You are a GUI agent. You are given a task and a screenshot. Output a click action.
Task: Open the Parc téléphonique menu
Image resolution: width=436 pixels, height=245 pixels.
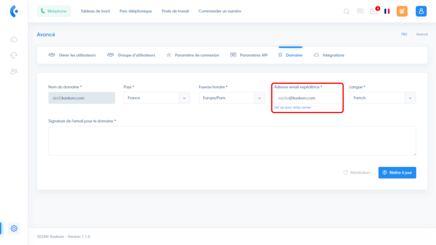pyautogui.click(x=136, y=11)
